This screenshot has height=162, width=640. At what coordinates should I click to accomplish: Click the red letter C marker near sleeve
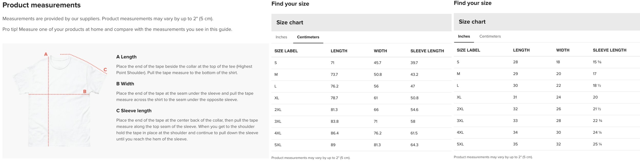(105, 69)
